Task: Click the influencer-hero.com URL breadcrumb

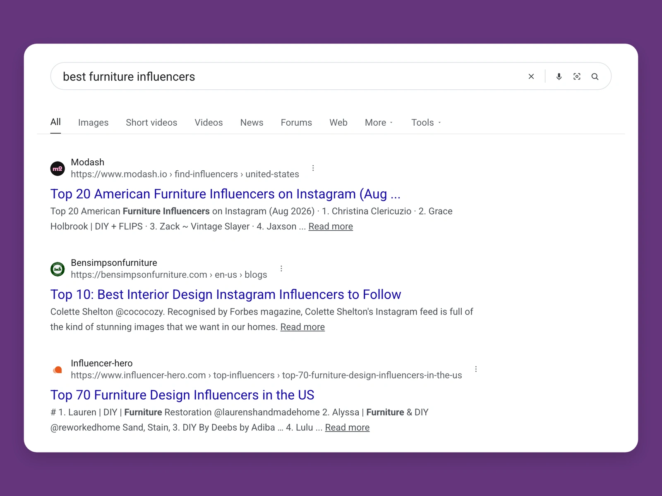Action: [266, 375]
